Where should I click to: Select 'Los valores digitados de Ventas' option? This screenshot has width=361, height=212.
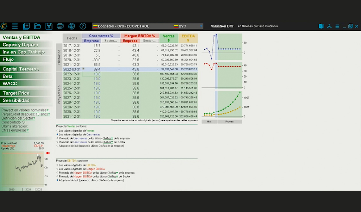point(57,131)
